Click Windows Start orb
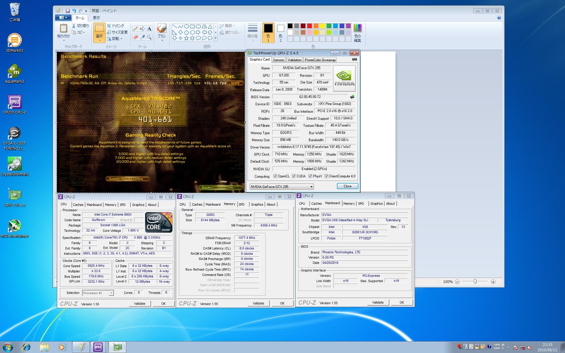565x353 pixels. coord(8,347)
